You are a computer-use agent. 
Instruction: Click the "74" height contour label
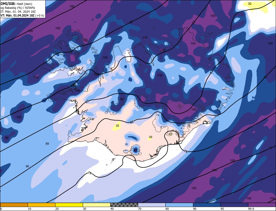pos(261,180)
